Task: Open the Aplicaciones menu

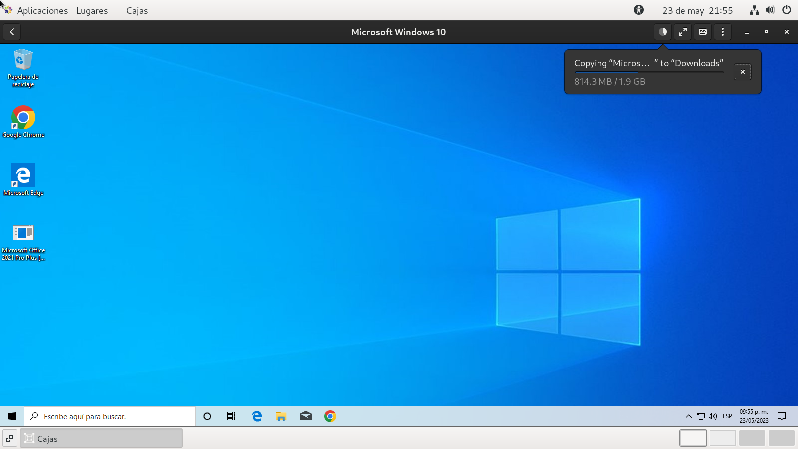Action: click(x=42, y=10)
